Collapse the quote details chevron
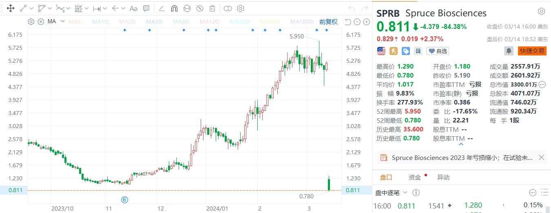The height and width of the screenshot is (213, 551). [x=461, y=144]
